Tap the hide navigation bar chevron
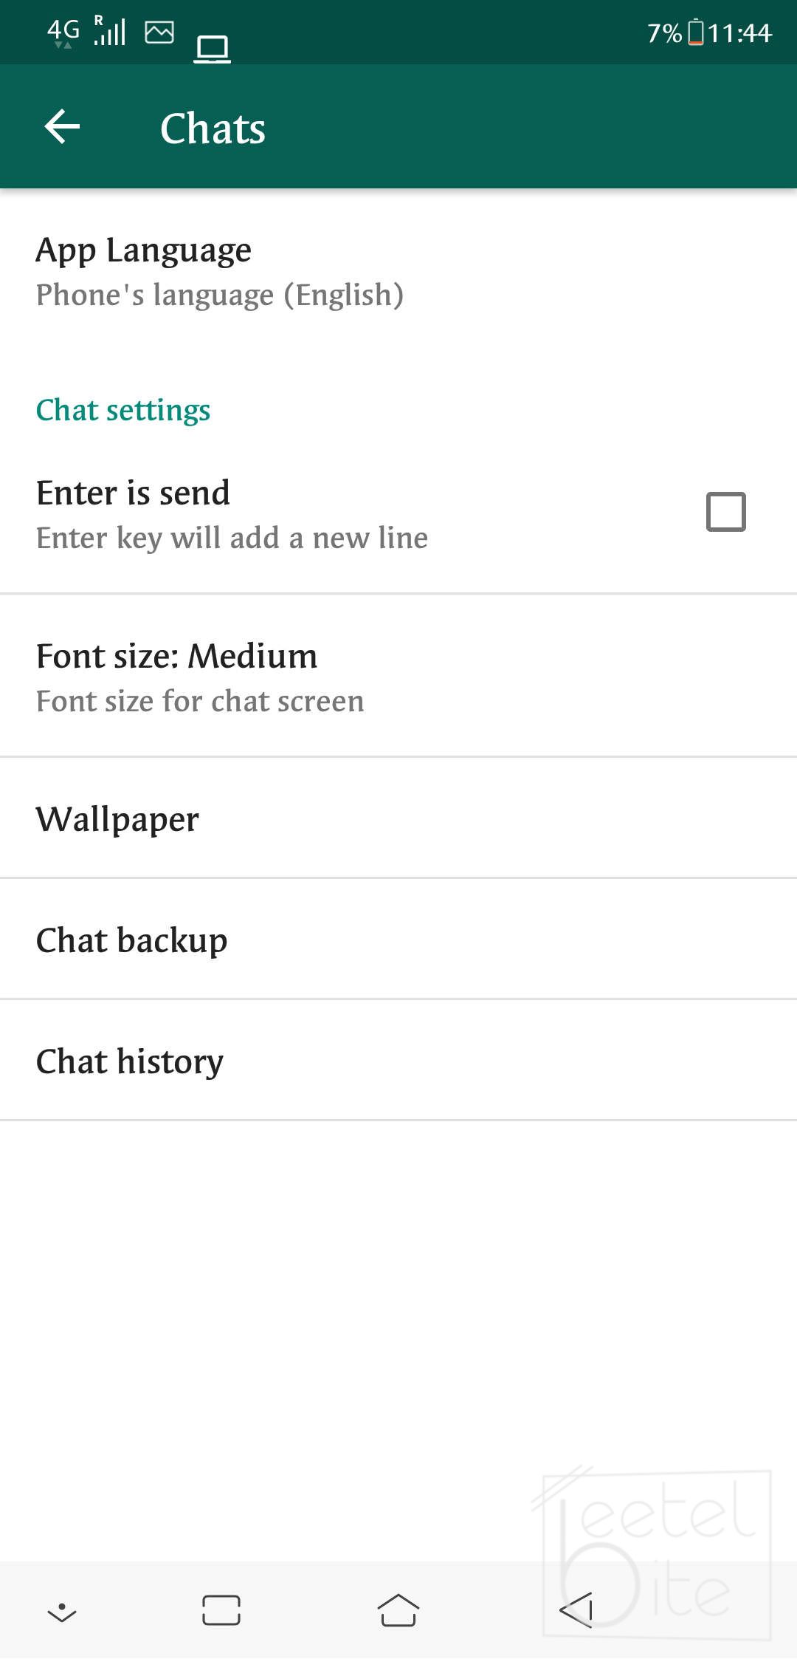The image size is (797, 1659). (x=62, y=1612)
